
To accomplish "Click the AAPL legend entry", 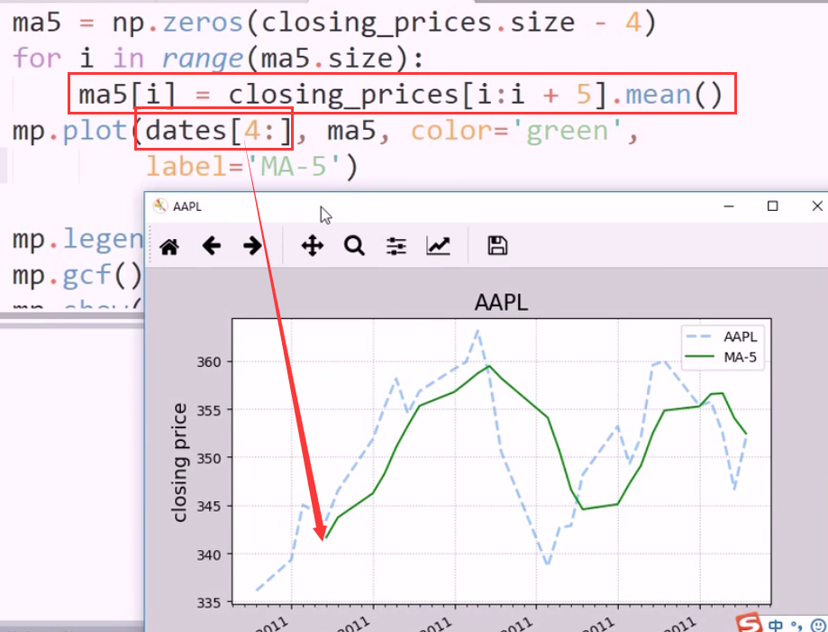I will (722, 336).
